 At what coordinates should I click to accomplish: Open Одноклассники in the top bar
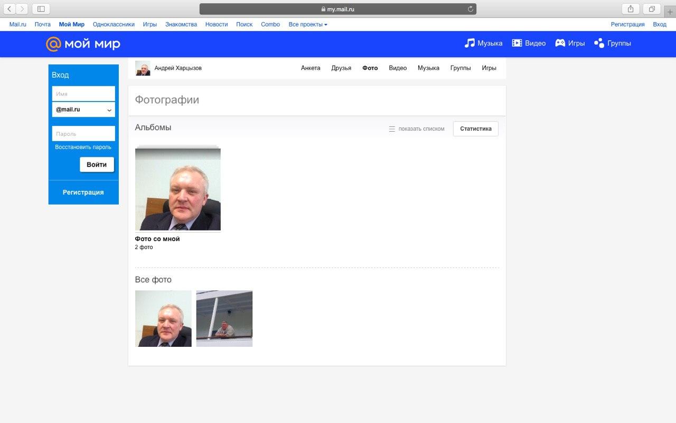coord(114,24)
